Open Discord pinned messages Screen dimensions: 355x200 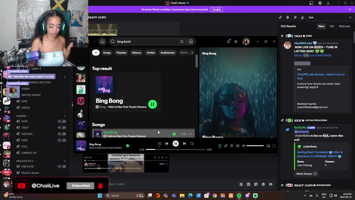(295, 17)
